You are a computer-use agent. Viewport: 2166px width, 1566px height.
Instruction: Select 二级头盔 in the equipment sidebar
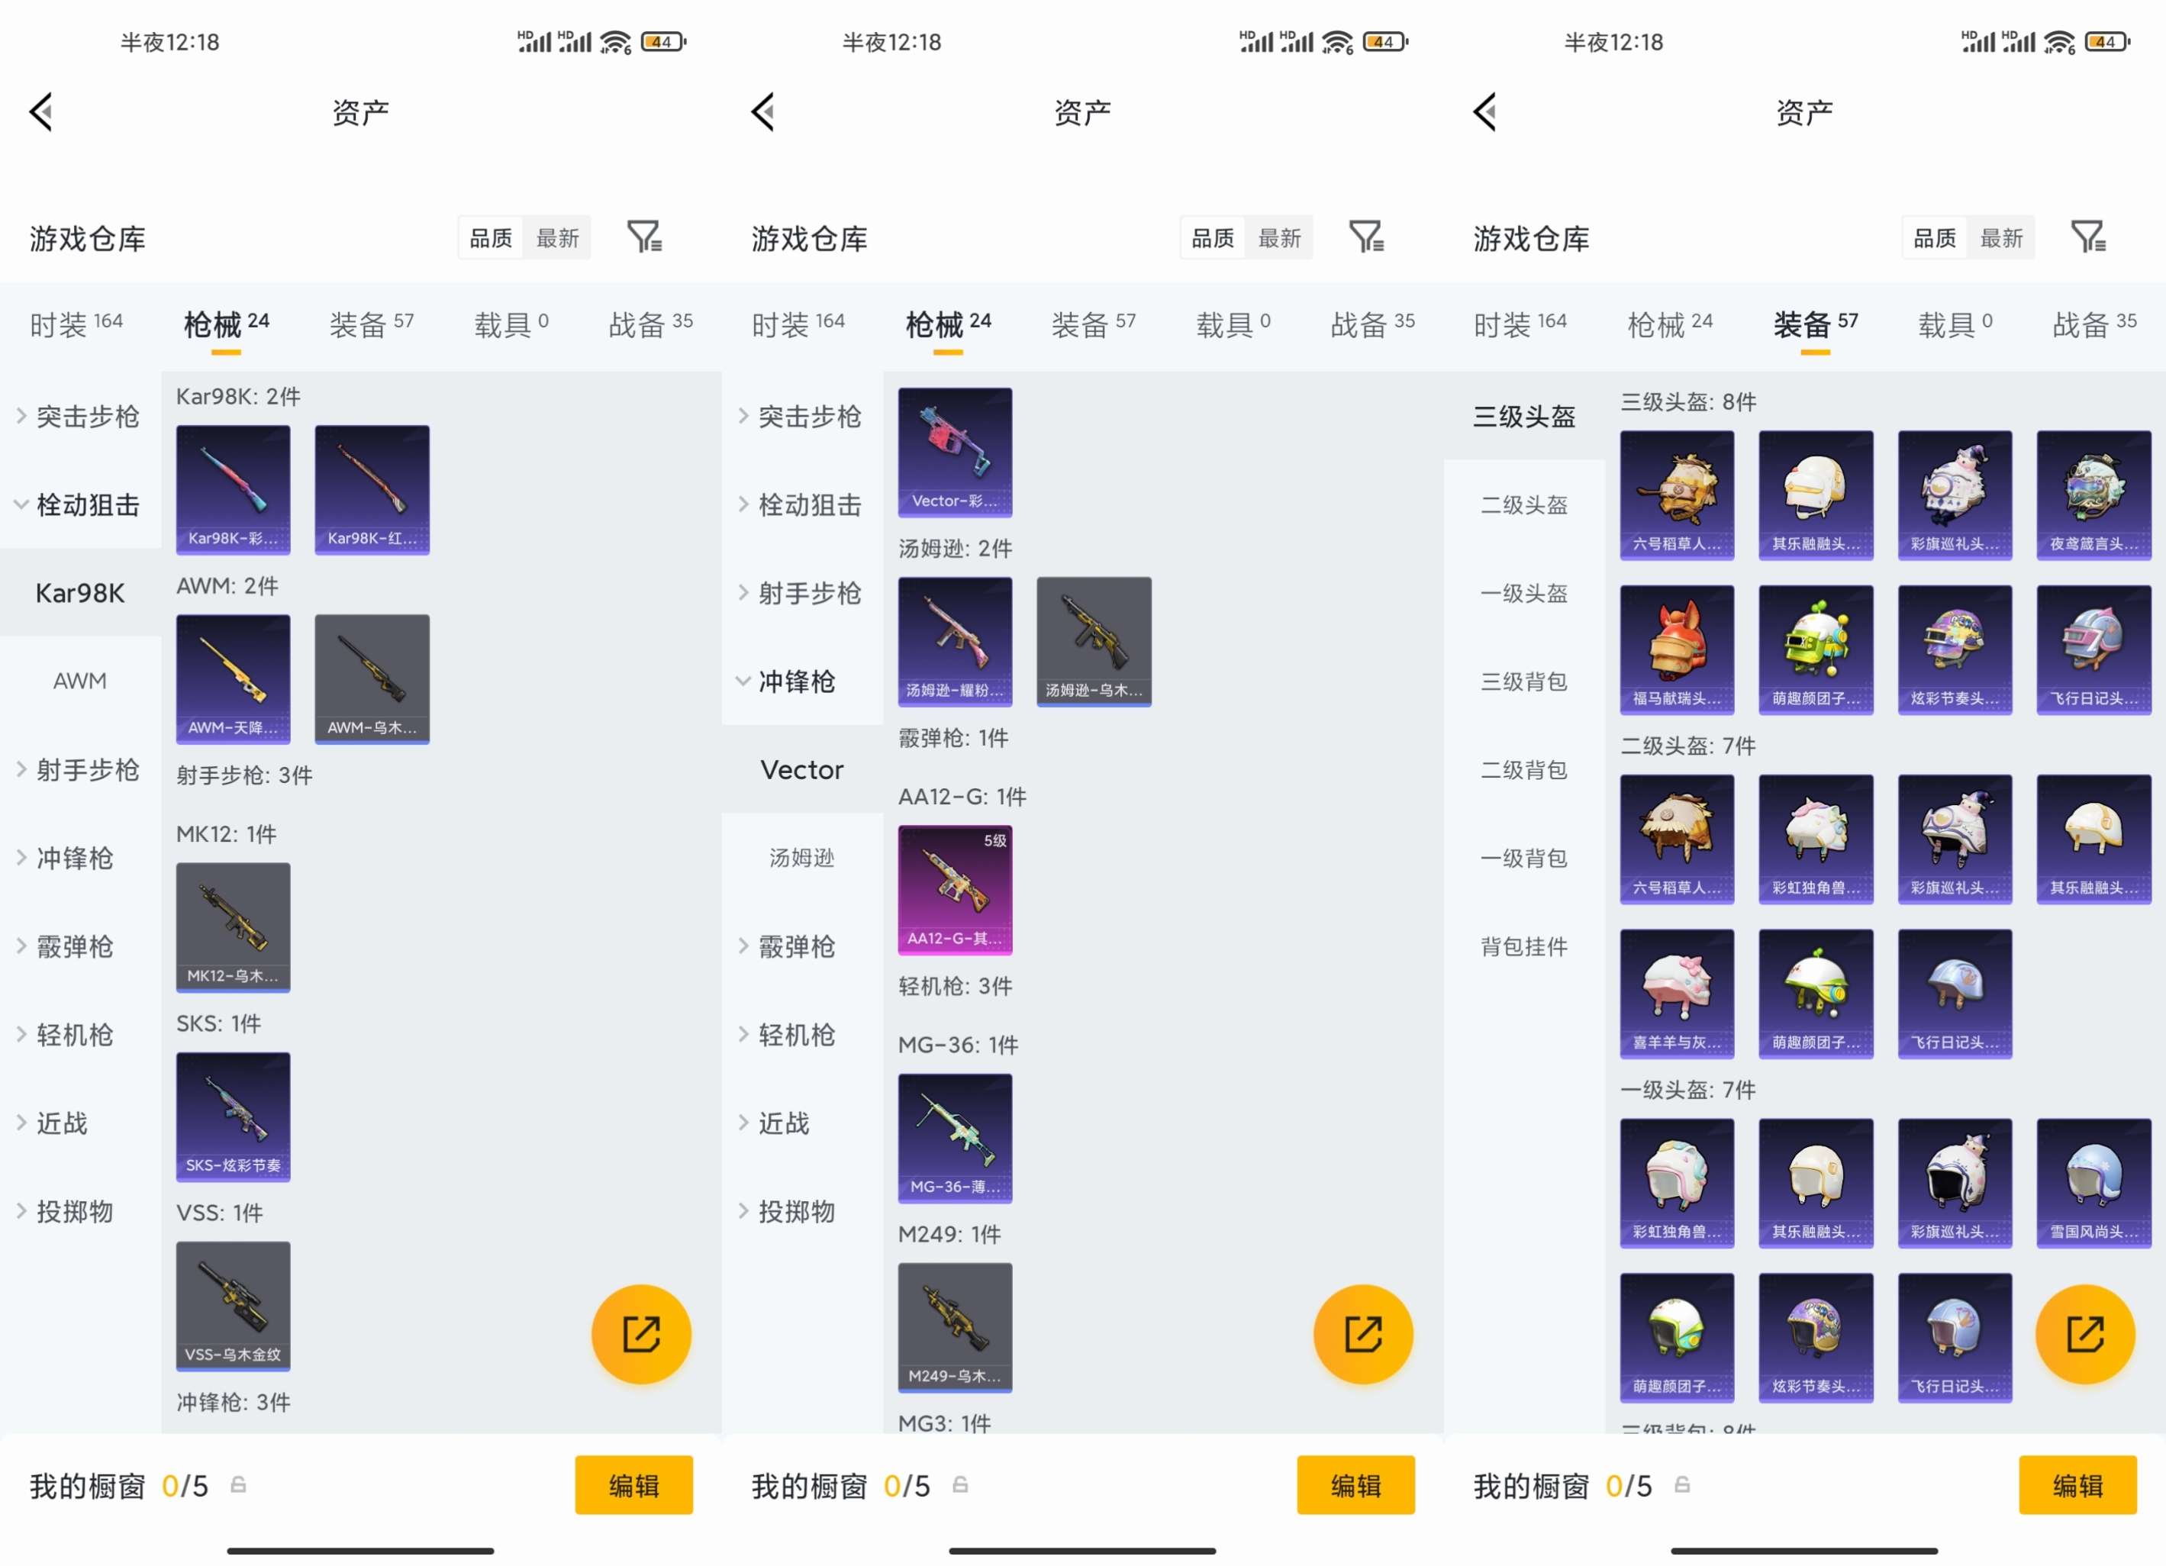point(1524,504)
